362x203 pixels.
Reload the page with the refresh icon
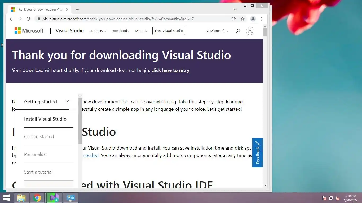pyautogui.click(x=28, y=19)
